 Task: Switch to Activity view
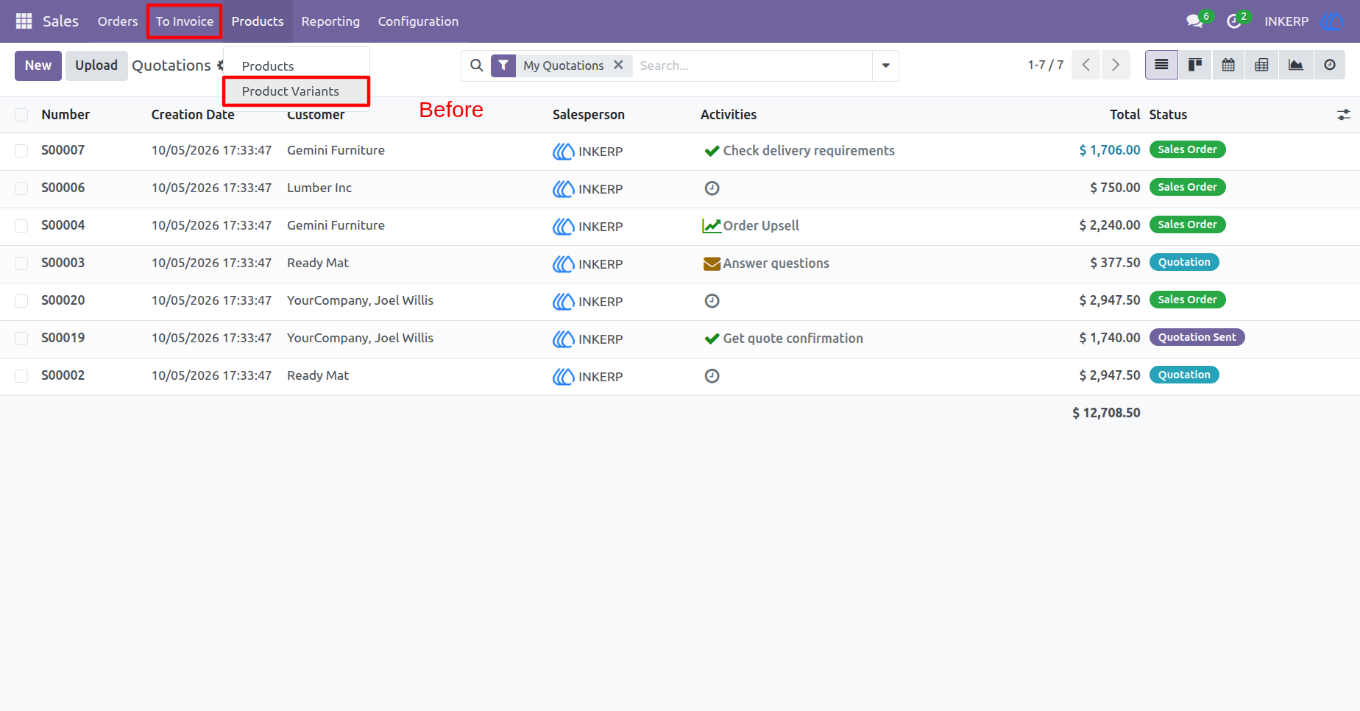tap(1329, 66)
